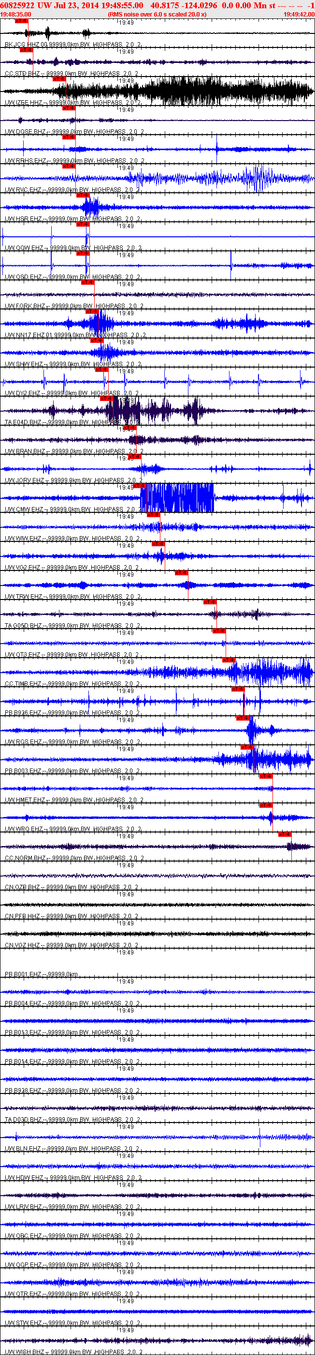Click the pick flag on TA E04D trace
Viewport: 315px width, 1355px height.
coord(107,399)
